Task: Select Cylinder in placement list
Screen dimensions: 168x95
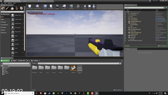Action: click(x=17, y=44)
